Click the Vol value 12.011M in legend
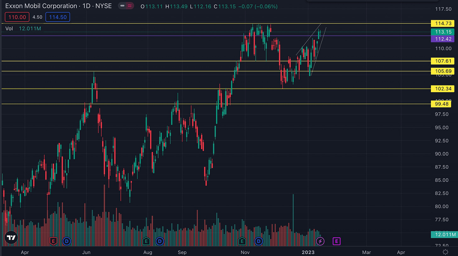 30,29
